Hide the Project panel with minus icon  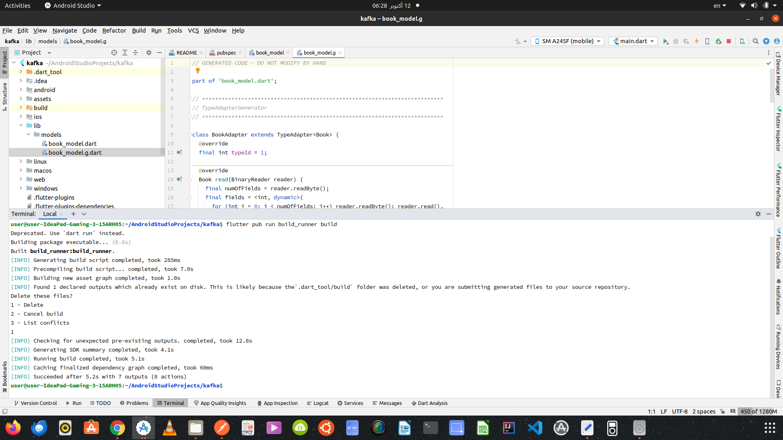(159, 53)
